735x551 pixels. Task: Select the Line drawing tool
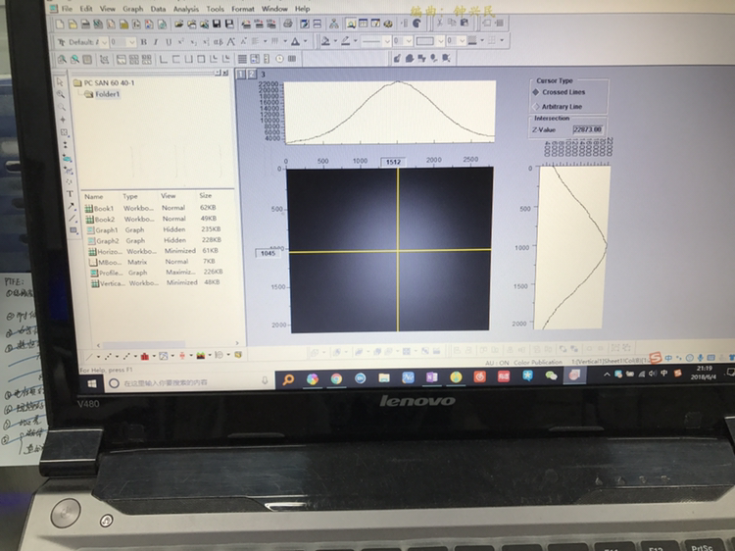(x=73, y=218)
